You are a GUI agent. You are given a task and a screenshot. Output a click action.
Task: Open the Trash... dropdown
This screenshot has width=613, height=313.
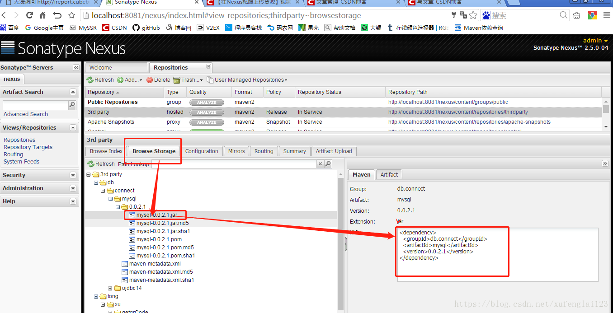[188, 80]
